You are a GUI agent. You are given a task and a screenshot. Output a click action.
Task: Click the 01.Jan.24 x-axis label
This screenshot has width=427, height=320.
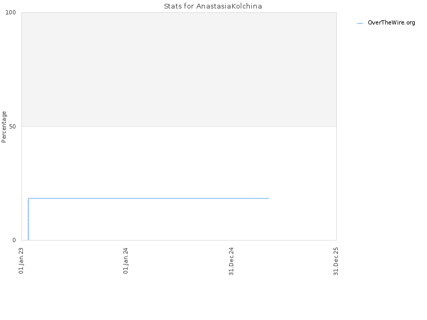point(125,260)
